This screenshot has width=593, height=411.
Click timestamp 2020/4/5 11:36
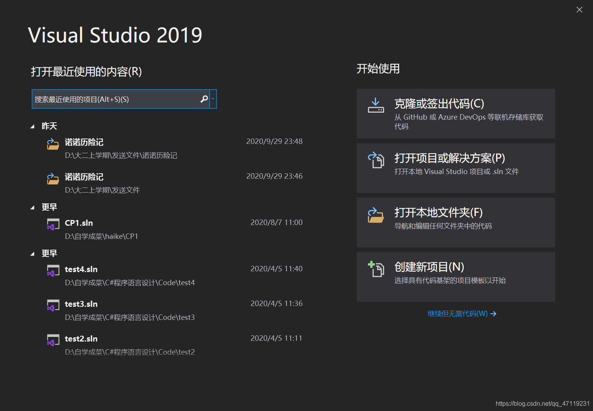click(276, 303)
